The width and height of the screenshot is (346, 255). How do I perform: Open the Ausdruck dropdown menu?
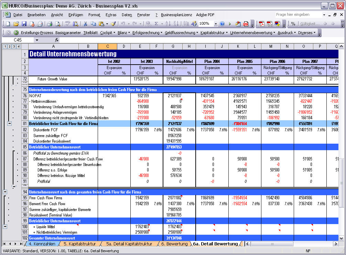click(286, 33)
